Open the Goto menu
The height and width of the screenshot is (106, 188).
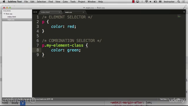(x=65, y=1)
